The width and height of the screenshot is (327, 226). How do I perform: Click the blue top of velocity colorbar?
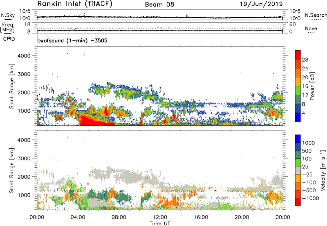point(298,139)
